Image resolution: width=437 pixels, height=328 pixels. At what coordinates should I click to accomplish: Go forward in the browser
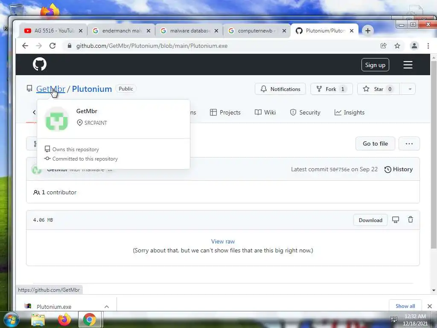tap(39, 46)
